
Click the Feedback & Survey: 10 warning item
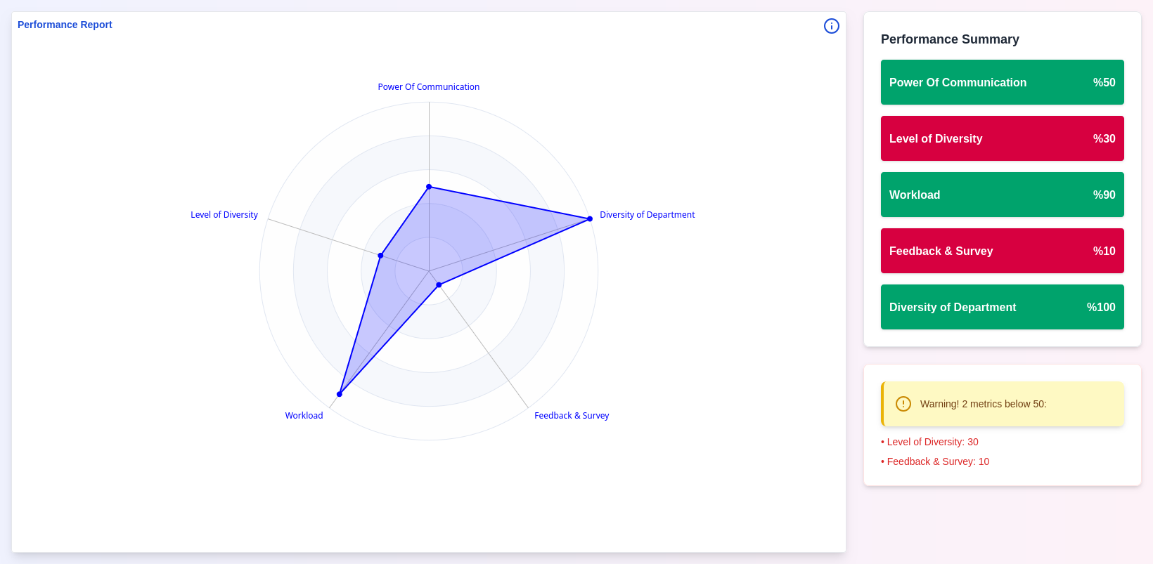point(937,461)
